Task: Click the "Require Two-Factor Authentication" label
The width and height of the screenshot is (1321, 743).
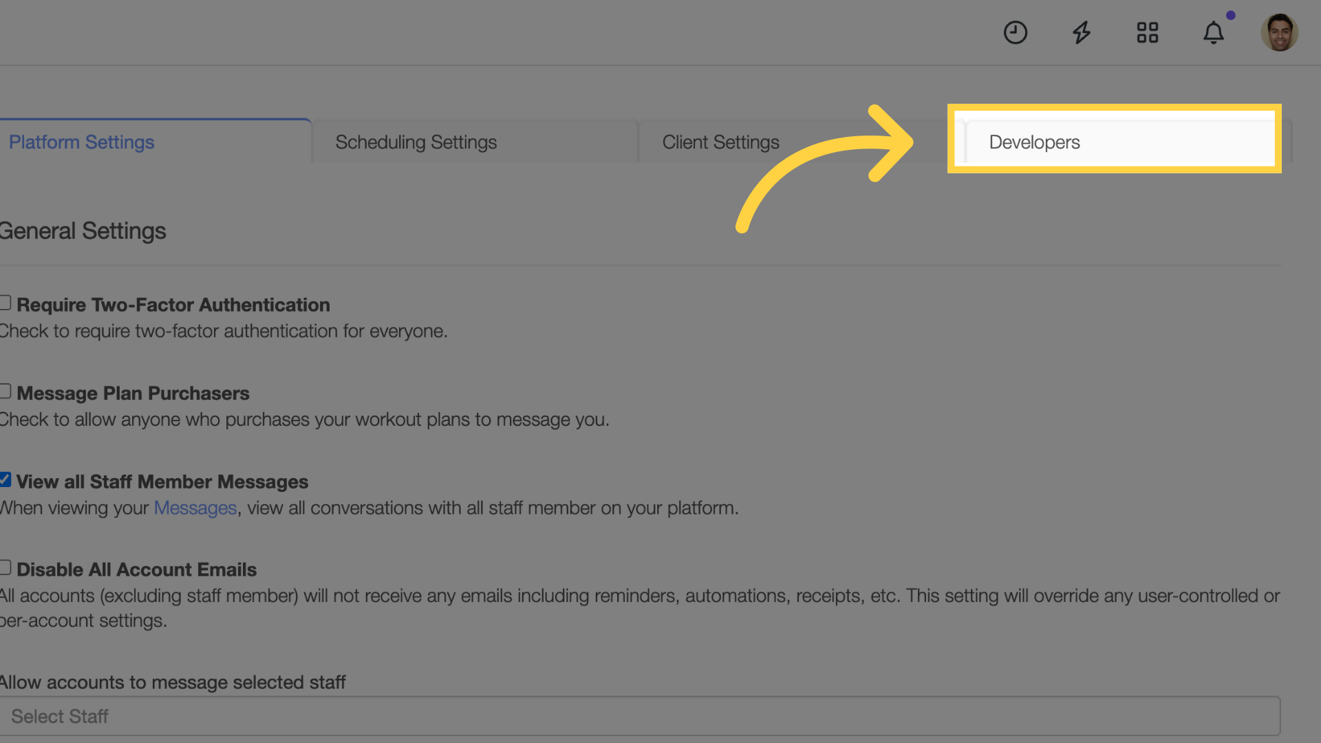Action: [173, 305]
